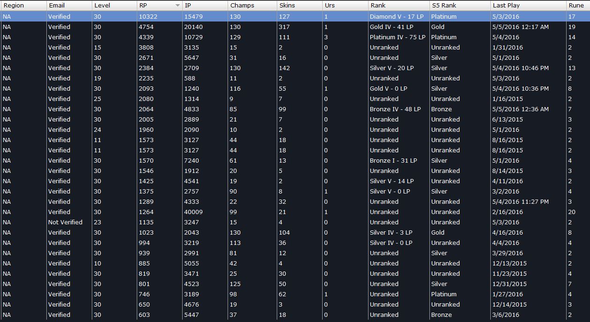
Task: Select the level value 10
Action: tap(97, 263)
